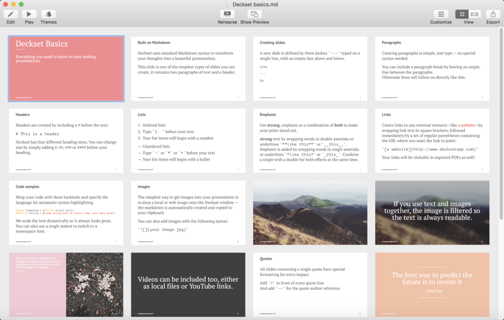Select the Videos can be included slide
Viewport: 504px width, 320px height.
coord(188,285)
